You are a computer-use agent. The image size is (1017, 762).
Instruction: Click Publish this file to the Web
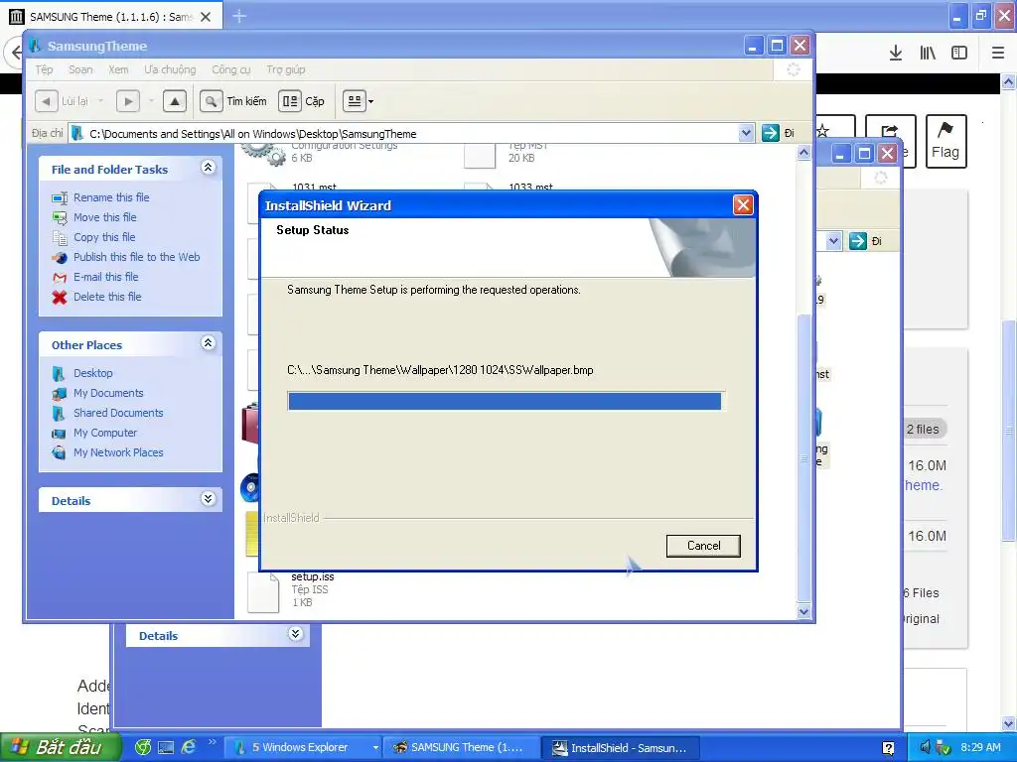tap(136, 257)
